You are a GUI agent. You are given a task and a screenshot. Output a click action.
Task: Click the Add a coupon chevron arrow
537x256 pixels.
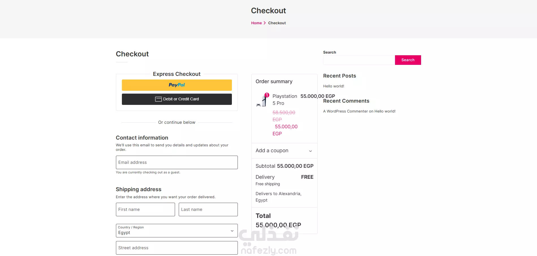(x=310, y=151)
